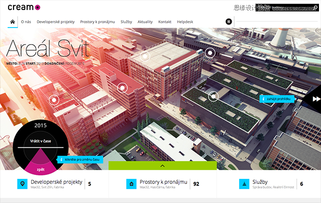321x203 pixels.
Task: Pause the slideshow with the pause button
Action: [x=229, y=22]
